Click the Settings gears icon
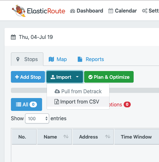This screenshot has height=162, width=159. 145,11
